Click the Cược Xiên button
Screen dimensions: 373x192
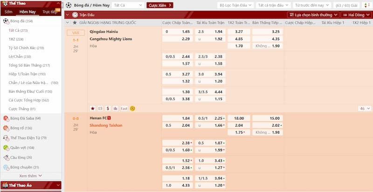tap(160, 5)
